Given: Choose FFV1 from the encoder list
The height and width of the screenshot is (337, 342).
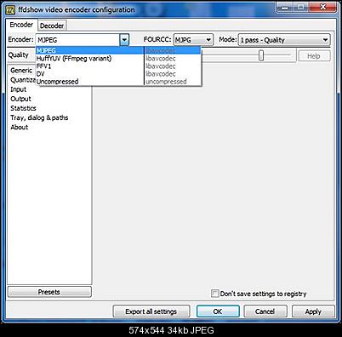Looking at the screenshot, I should 118,66.
